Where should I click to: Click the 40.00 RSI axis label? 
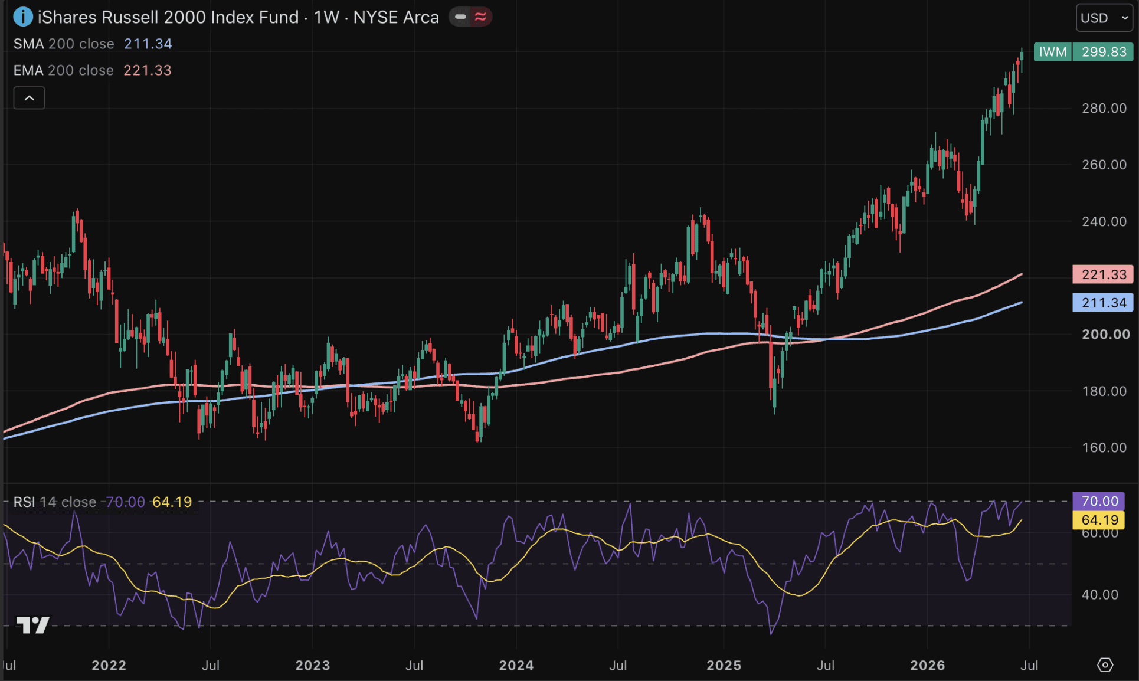pyautogui.click(x=1099, y=595)
